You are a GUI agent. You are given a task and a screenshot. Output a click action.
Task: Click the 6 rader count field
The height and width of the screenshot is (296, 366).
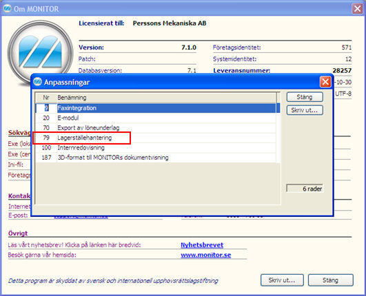point(305,189)
